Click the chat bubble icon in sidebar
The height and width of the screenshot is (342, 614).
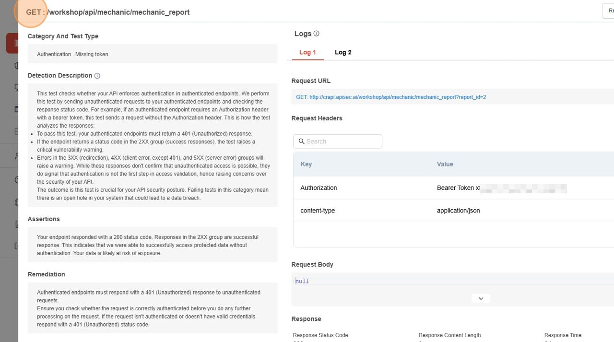[x=16, y=87]
